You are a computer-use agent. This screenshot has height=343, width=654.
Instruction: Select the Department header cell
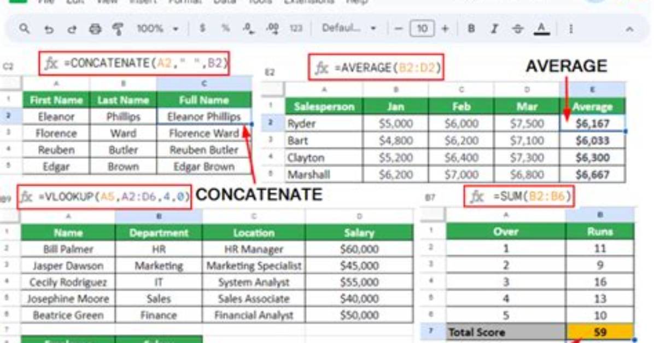(x=159, y=233)
